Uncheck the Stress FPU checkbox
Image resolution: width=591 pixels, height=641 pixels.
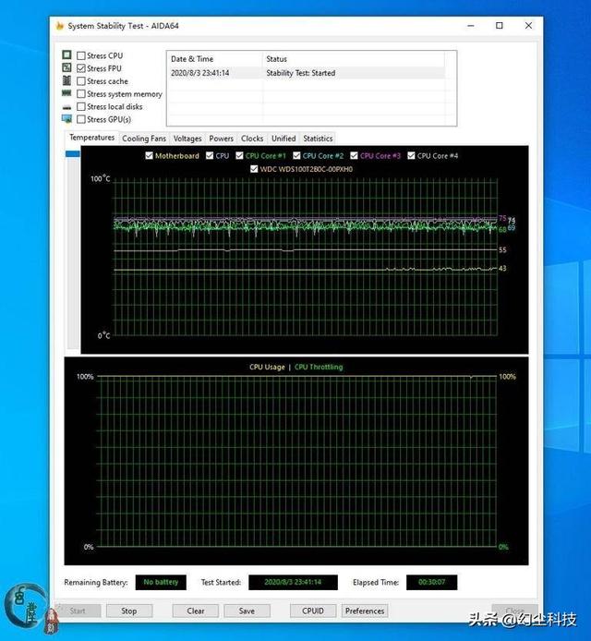pos(81,68)
